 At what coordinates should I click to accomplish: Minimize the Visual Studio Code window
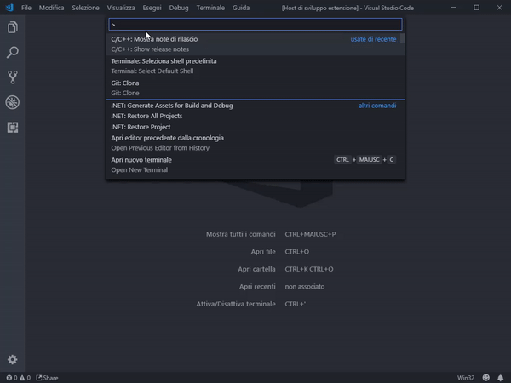click(454, 8)
